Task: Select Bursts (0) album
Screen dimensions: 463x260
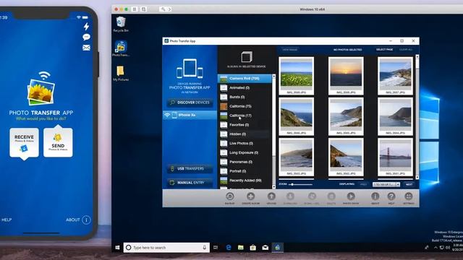Action: pos(245,97)
